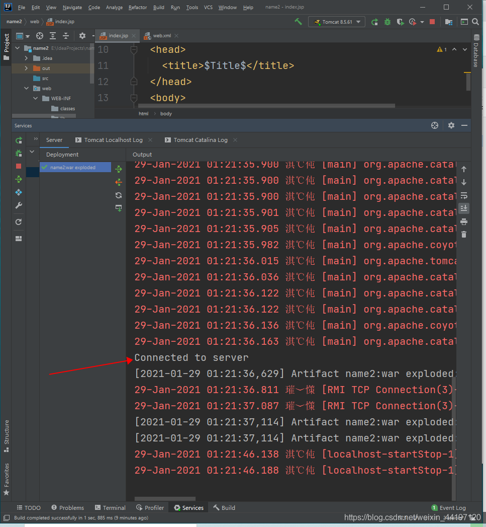
Task: Switch to the Tomcat Catalina Log tab
Action: pos(200,140)
